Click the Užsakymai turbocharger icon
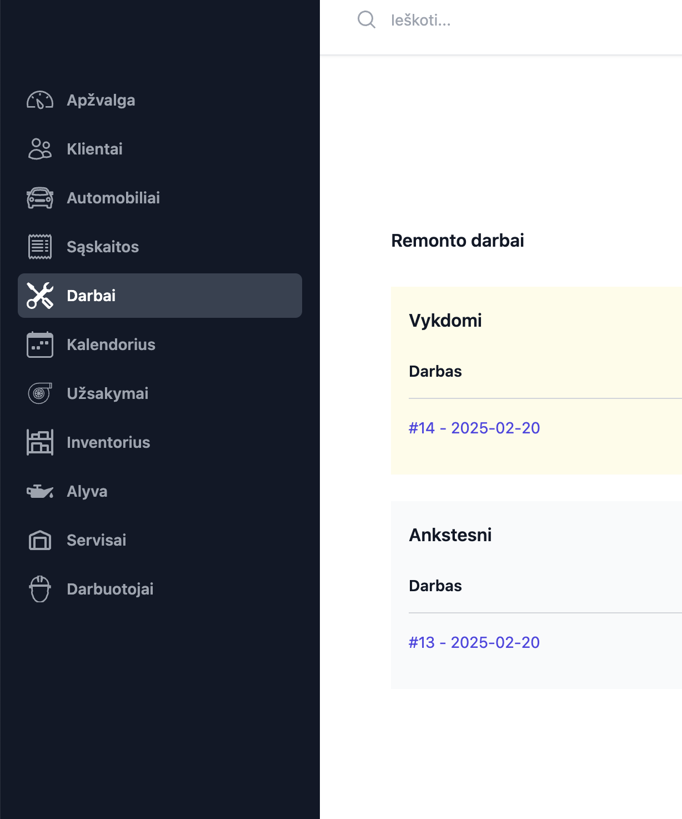The image size is (682, 819). click(39, 393)
